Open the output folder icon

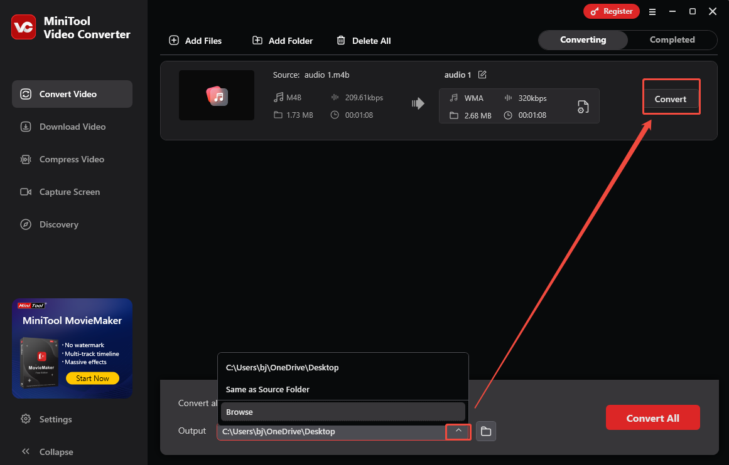pos(486,431)
